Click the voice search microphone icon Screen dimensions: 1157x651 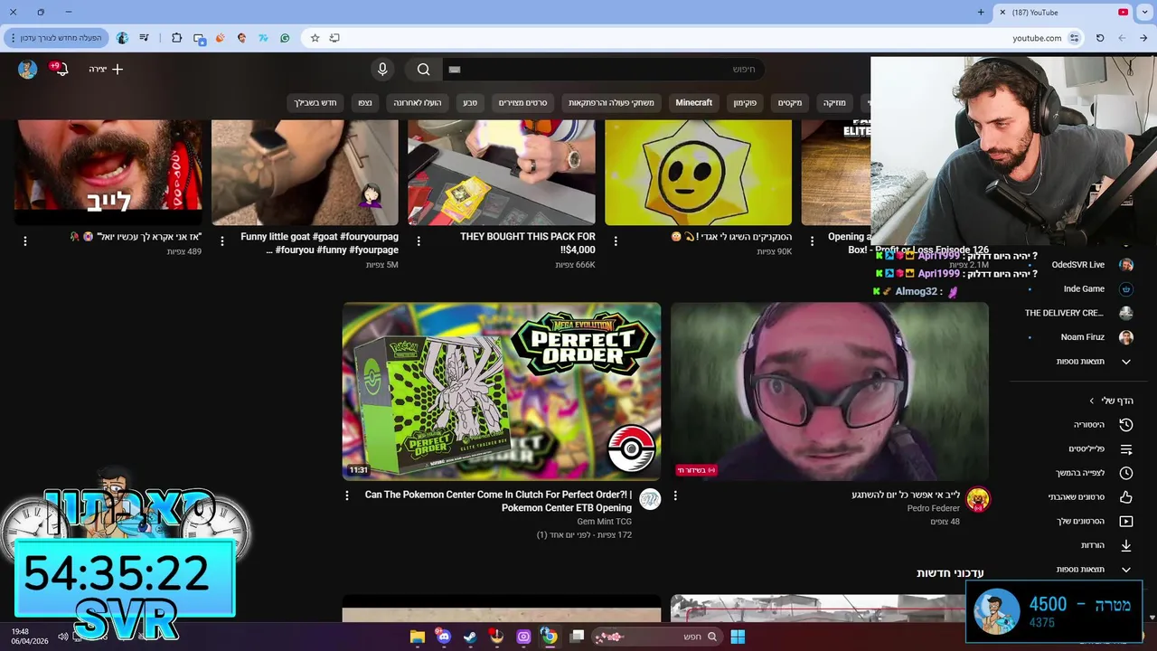382,70
